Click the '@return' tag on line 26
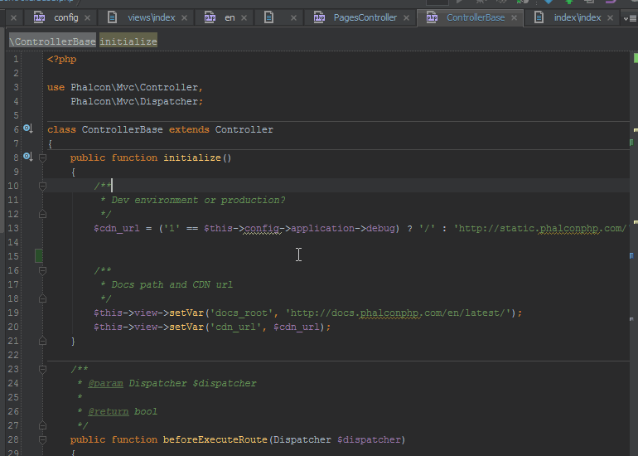The height and width of the screenshot is (456, 638). click(109, 411)
